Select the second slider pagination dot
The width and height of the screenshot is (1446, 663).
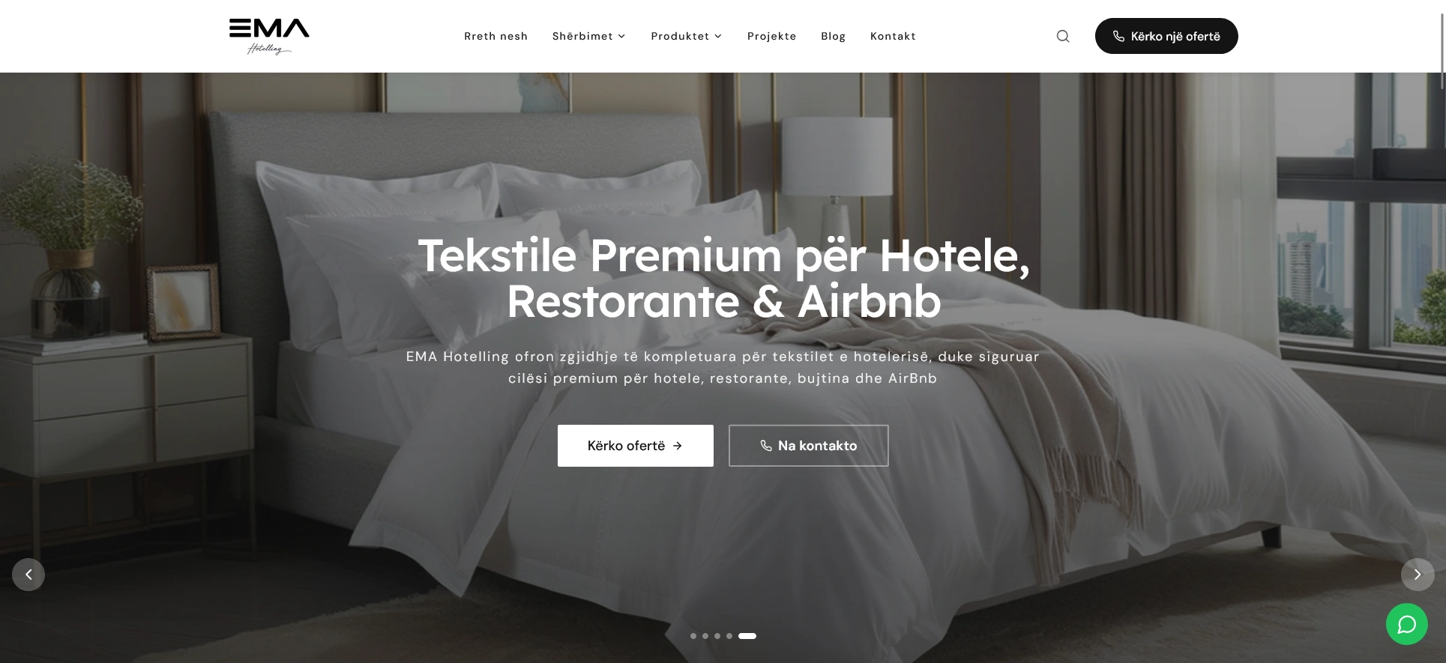click(705, 636)
